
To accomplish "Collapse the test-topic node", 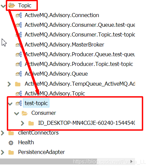I will tap(10, 104).
